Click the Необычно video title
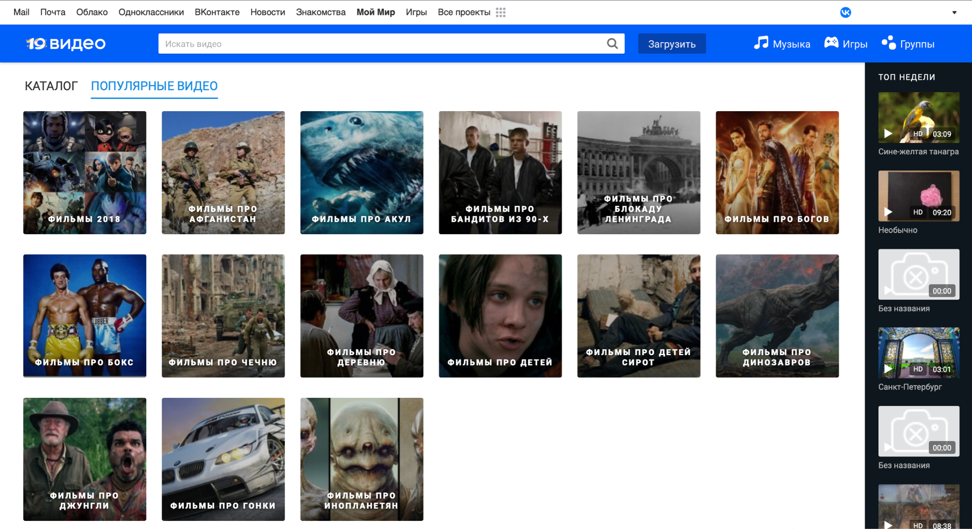Image resolution: width=972 pixels, height=529 pixels. pyautogui.click(x=897, y=230)
